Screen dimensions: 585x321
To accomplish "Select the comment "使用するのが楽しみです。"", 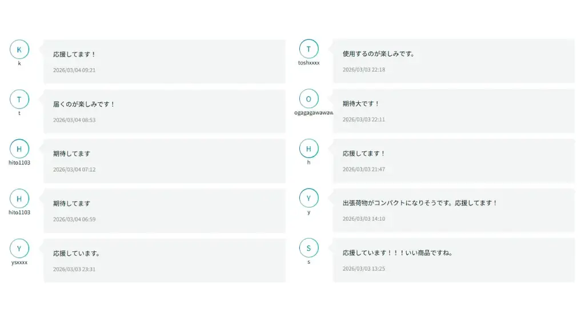I will [x=379, y=54].
